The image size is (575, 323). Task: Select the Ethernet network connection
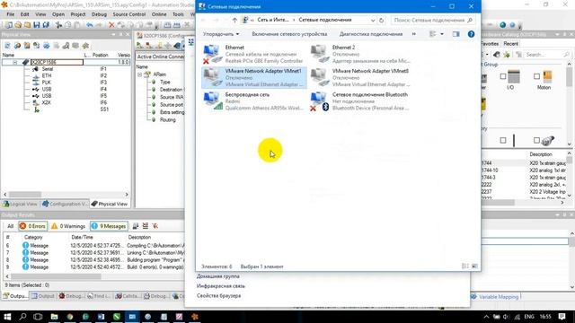click(253, 54)
